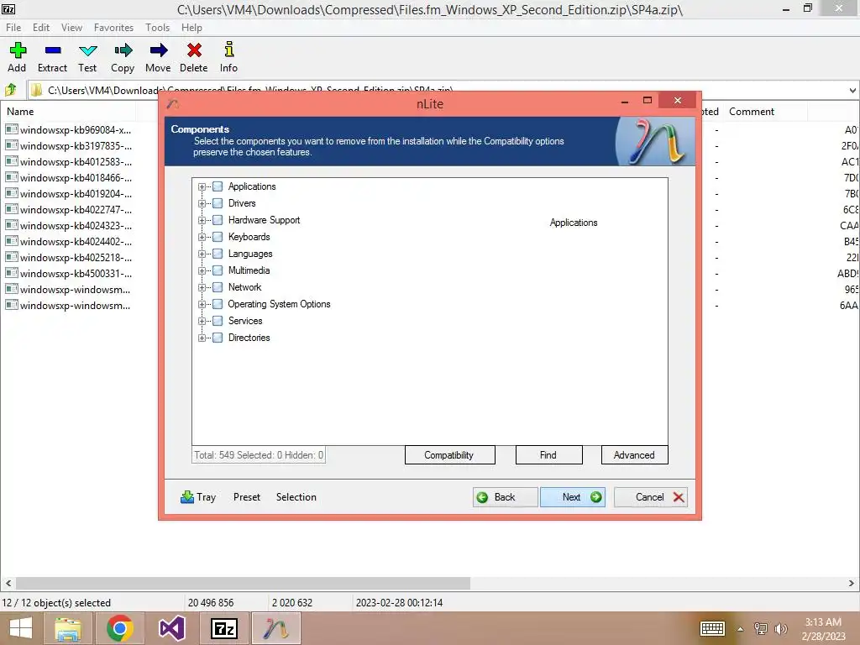Click the volume speaker tray icon

click(780, 628)
